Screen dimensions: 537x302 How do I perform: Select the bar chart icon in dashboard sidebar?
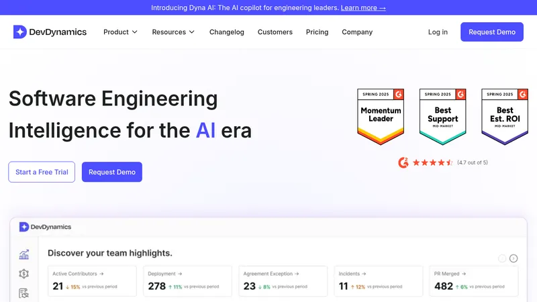(24, 254)
